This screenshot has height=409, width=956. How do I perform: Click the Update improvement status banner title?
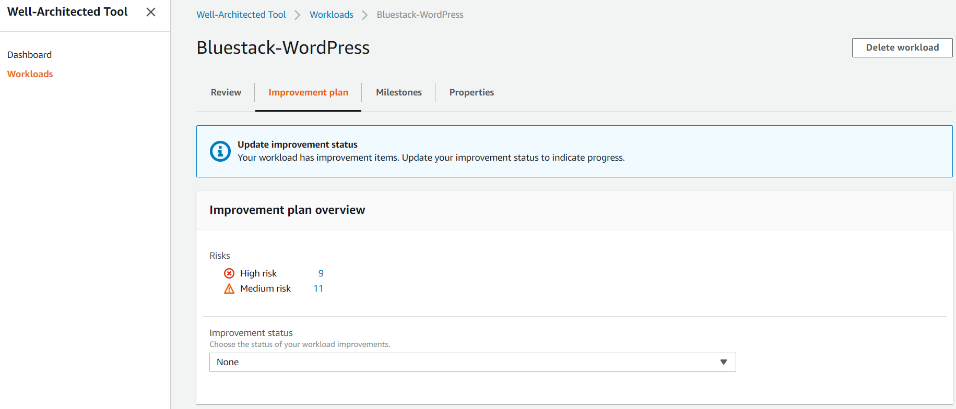[298, 145]
